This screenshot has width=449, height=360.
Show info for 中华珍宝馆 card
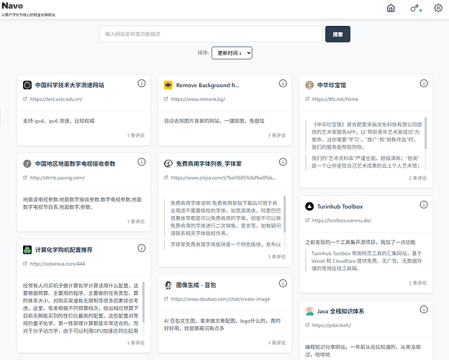(x=424, y=84)
